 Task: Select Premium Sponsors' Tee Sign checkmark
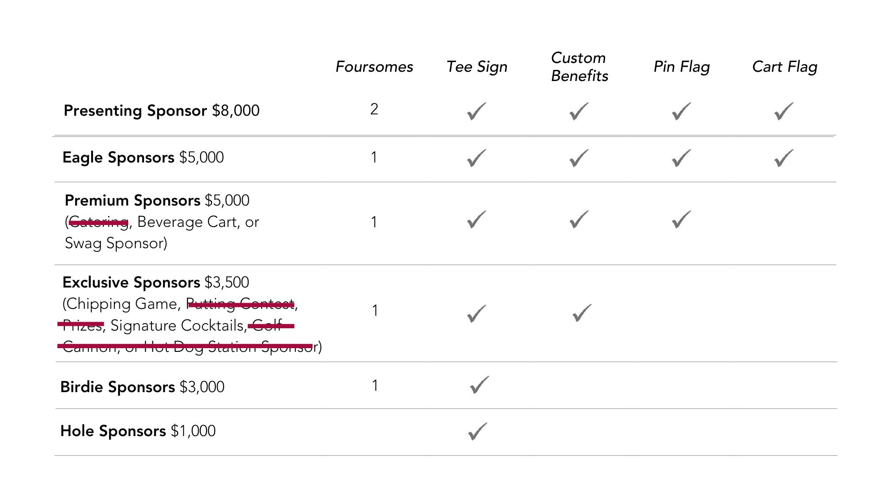476,220
